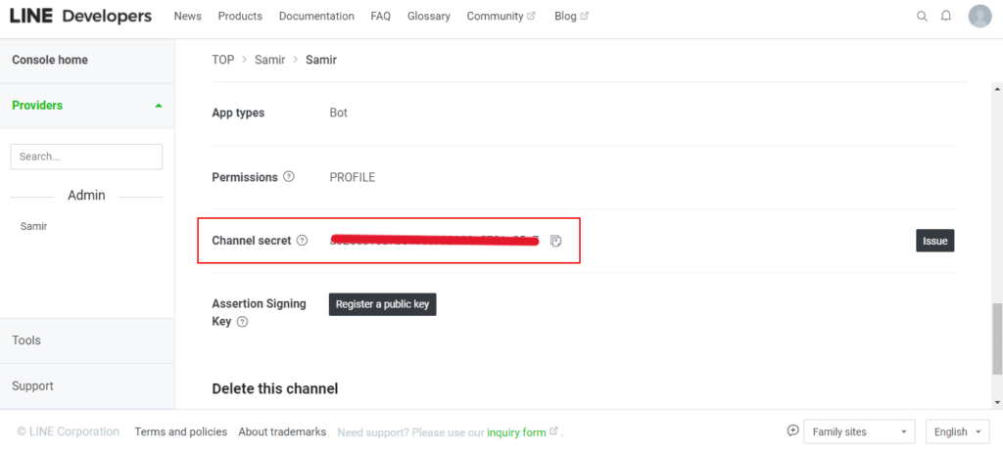Click the PROFILE permission text
Screen dimensions: 1003x451
(353, 177)
